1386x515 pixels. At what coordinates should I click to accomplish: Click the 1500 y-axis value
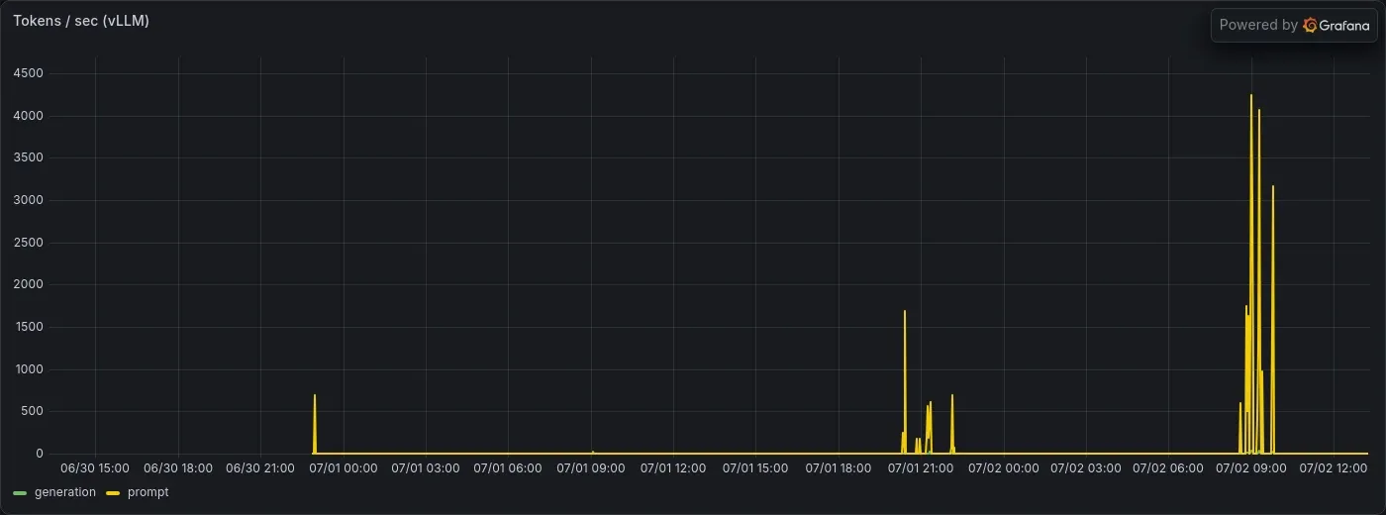(x=28, y=327)
